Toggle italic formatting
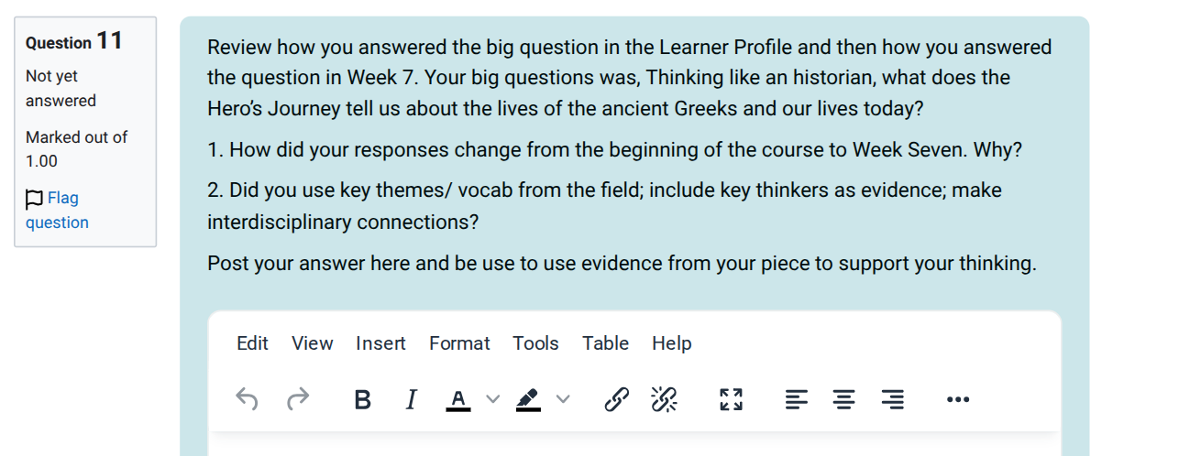This screenshot has width=1190, height=456. 411,399
